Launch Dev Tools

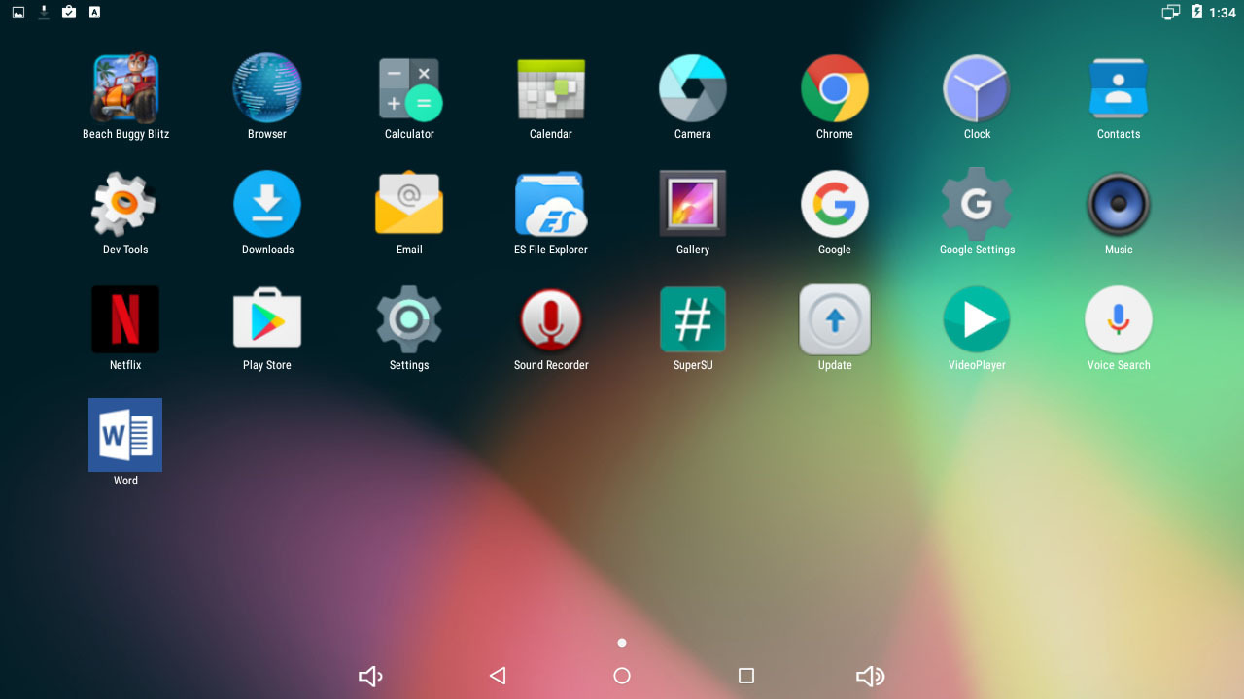coord(125,204)
